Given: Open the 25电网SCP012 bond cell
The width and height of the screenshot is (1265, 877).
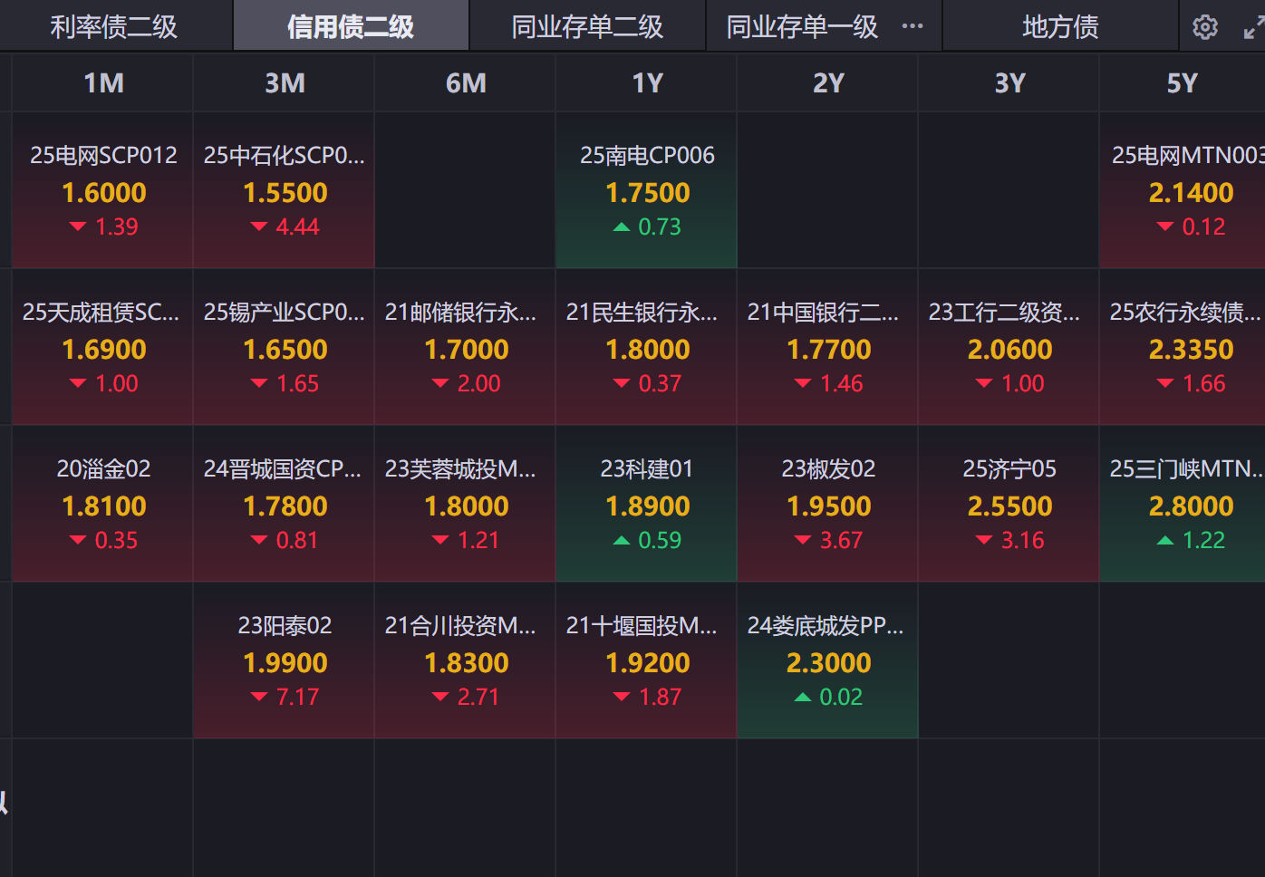Looking at the screenshot, I should click(103, 190).
